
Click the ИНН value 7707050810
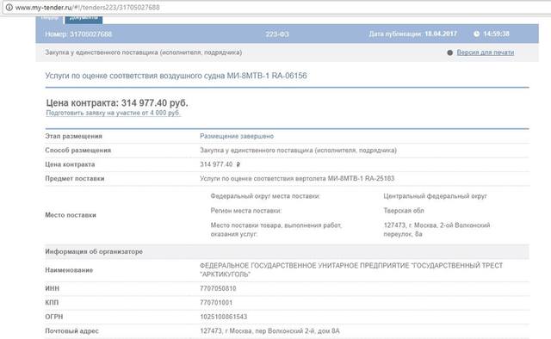pyautogui.click(x=218, y=288)
